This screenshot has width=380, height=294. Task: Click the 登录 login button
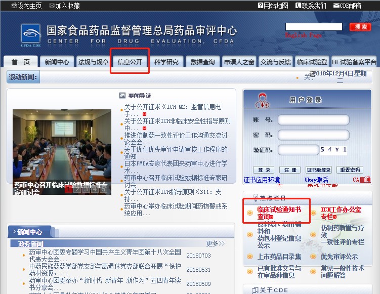264,170
